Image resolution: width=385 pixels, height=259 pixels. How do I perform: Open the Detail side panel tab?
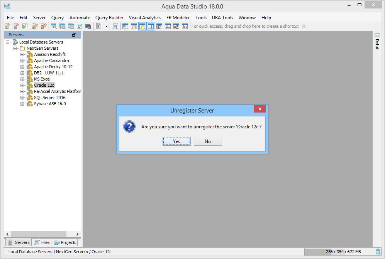point(377,41)
